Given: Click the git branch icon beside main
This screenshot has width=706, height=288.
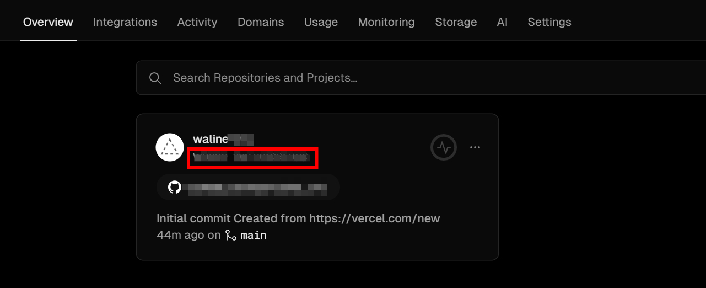Looking at the screenshot, I should 231,236.
